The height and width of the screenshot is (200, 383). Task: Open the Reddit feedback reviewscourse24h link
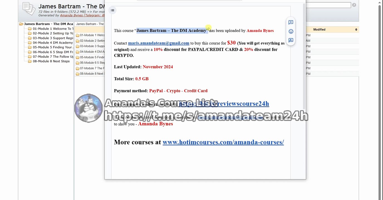pyautogui.click(x=224, y=104)
